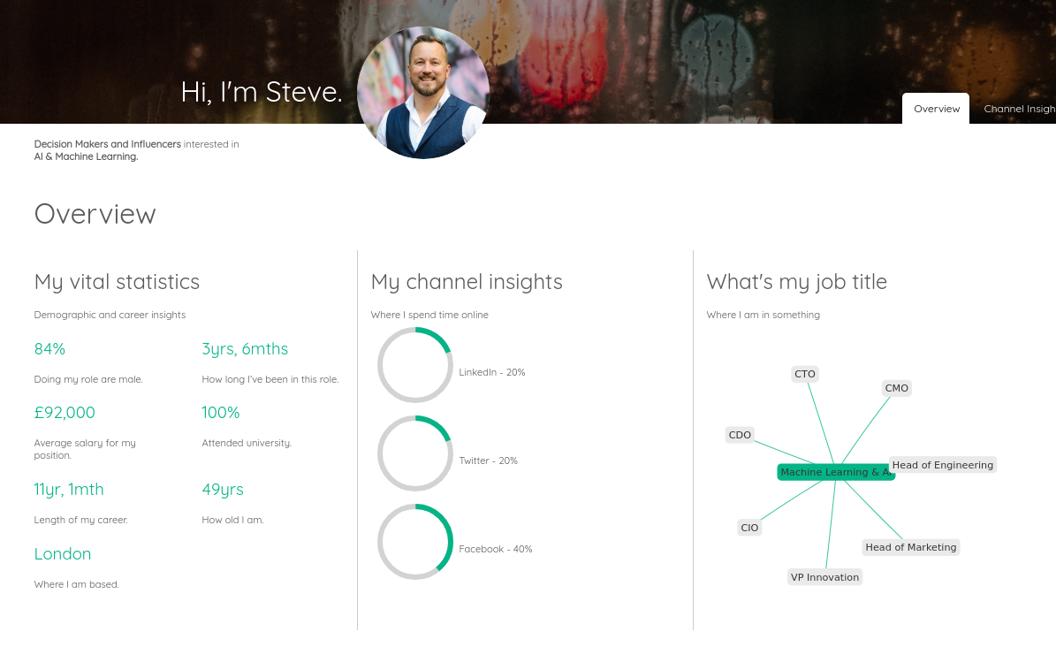Click the CDO job title node
This screenshot has height=647, width=1056.
click(740, 435)
